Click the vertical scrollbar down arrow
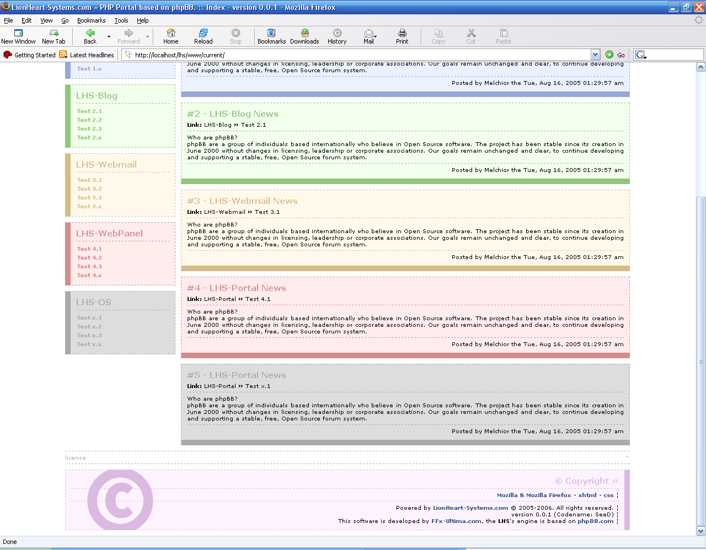The height and width of the screenshot is (550, 706). [701, 531]
